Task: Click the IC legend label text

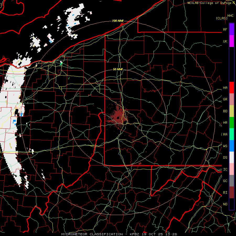Action: tap(225, 169)
